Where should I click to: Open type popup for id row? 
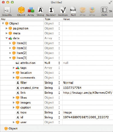point(59,117)
